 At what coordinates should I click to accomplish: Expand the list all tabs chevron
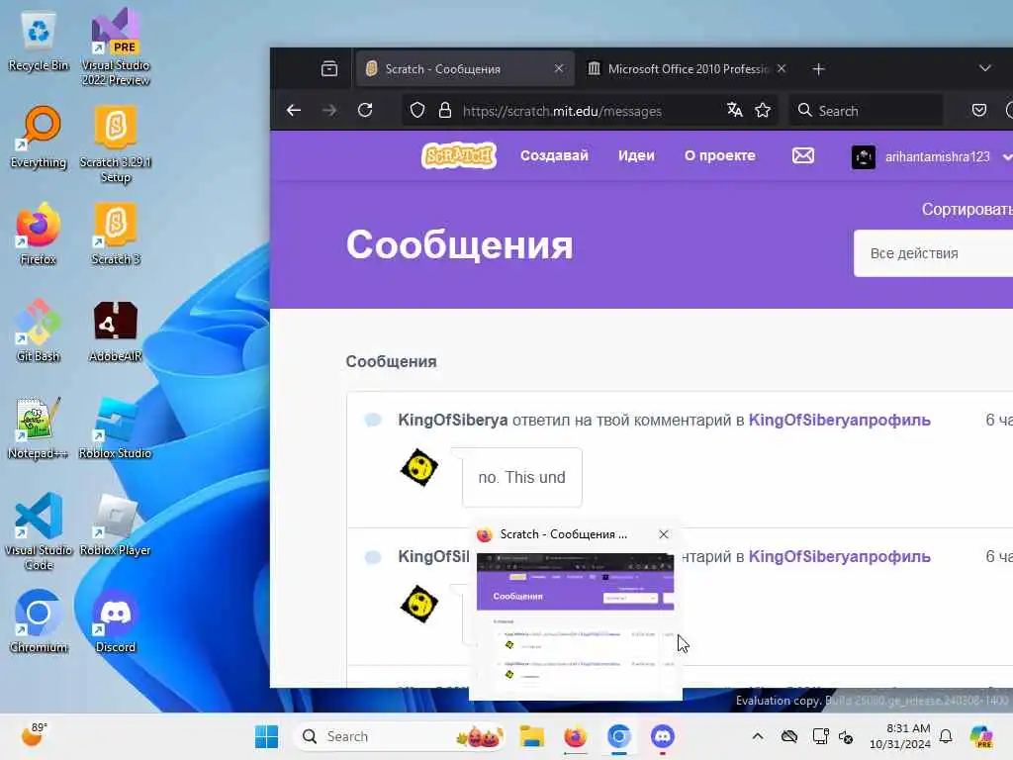(984, 68)
